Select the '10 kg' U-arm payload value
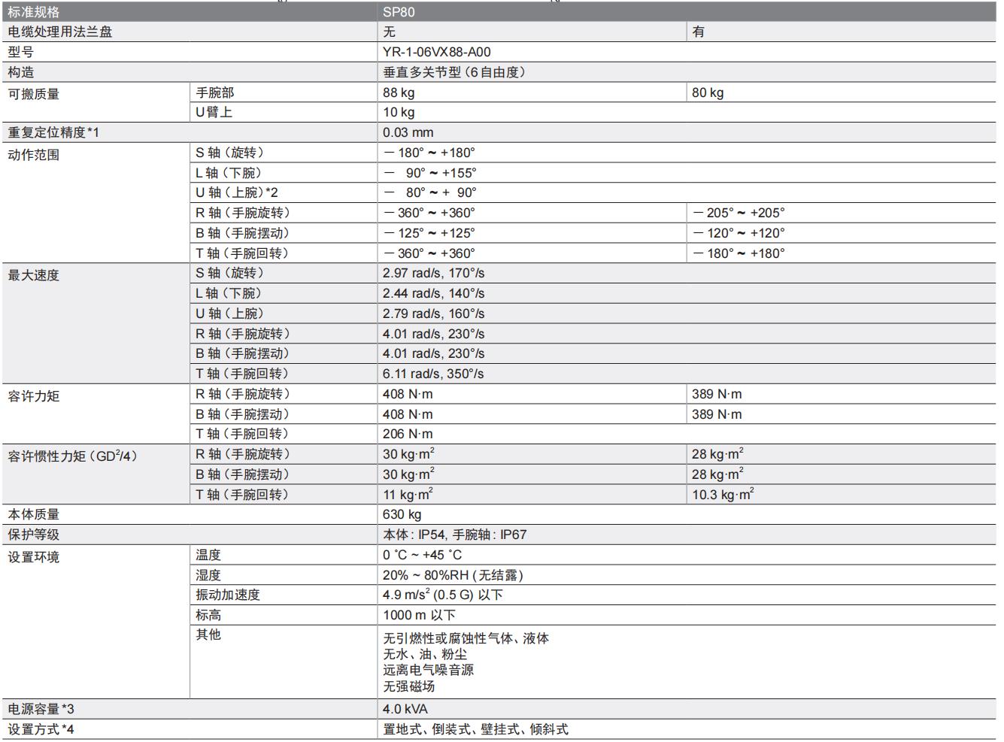 click(x=399, y=112)
